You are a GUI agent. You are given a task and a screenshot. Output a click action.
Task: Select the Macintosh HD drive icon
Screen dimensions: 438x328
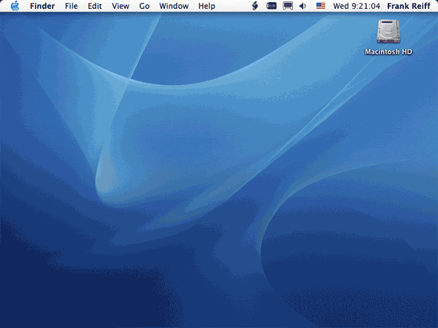pyautogui.click(x=388, y=32)
